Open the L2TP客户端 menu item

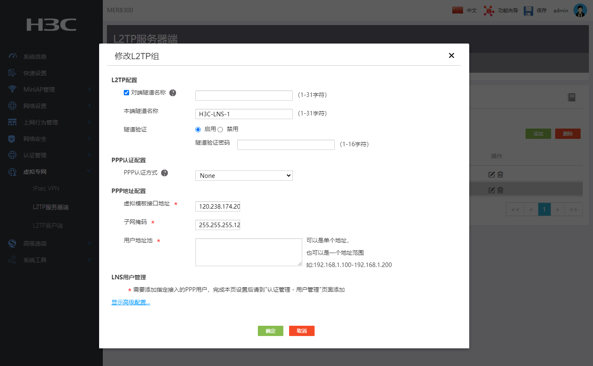(x=48, y=226)
